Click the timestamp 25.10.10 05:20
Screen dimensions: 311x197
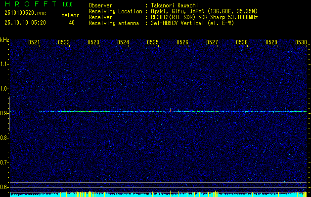tap(25, 23)
